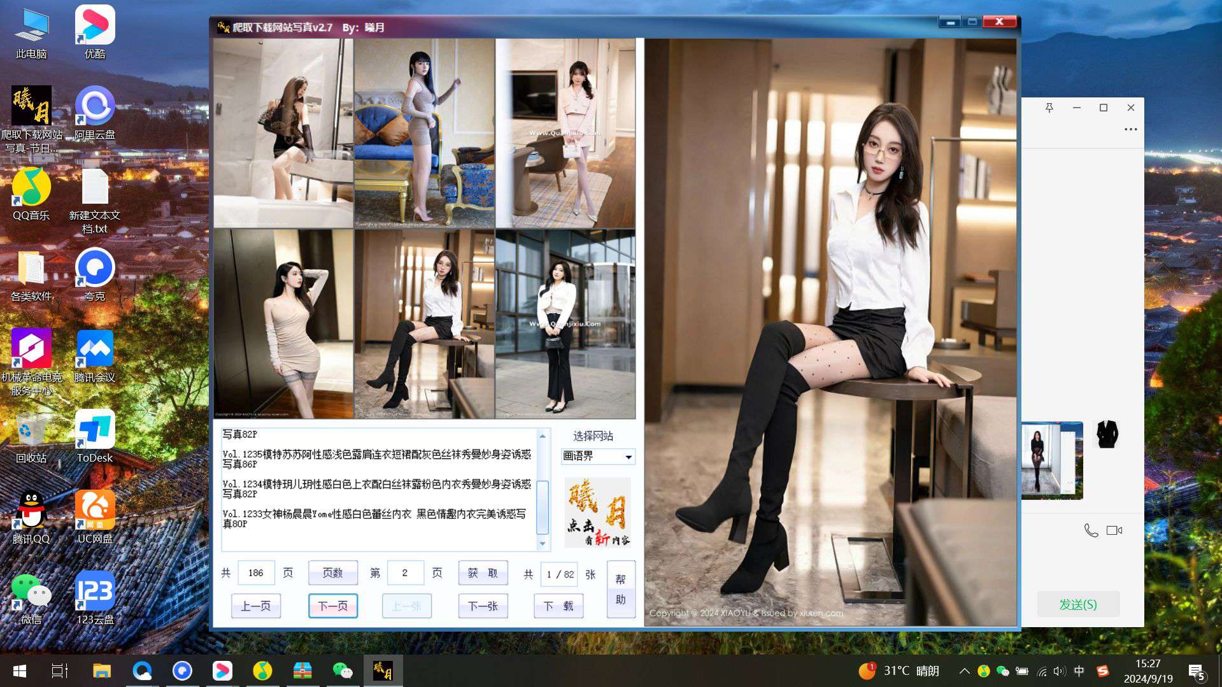This screenshot has height=687, width=1222.
Task: Select Vol.1233 album entry in list
Action: 374,519
